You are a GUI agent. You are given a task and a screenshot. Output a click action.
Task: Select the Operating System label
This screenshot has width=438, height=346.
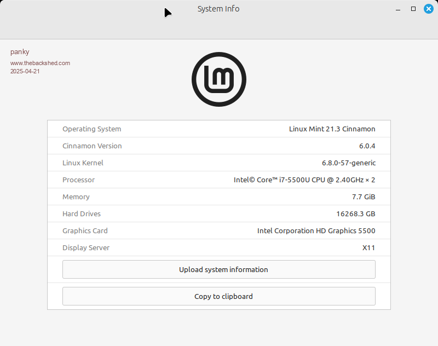pyautogui.click(x=91, y=129)
